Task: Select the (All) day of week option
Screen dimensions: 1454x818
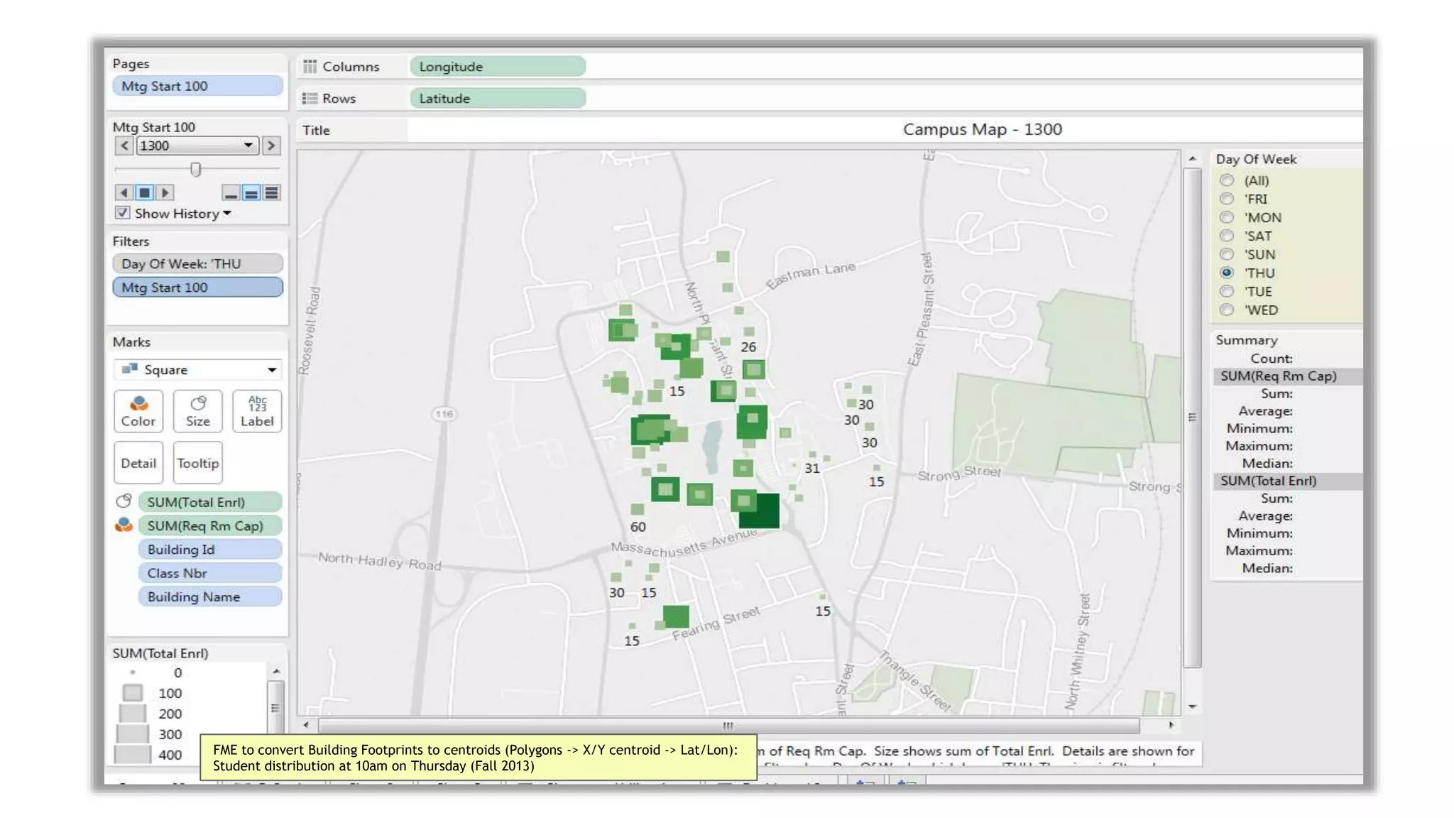Action: click(1226, 180)
